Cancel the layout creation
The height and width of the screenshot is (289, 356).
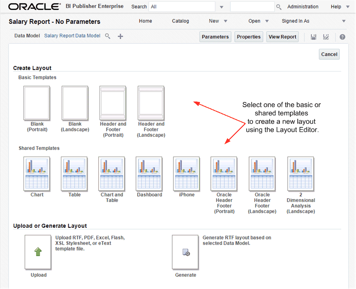point(329,54)
